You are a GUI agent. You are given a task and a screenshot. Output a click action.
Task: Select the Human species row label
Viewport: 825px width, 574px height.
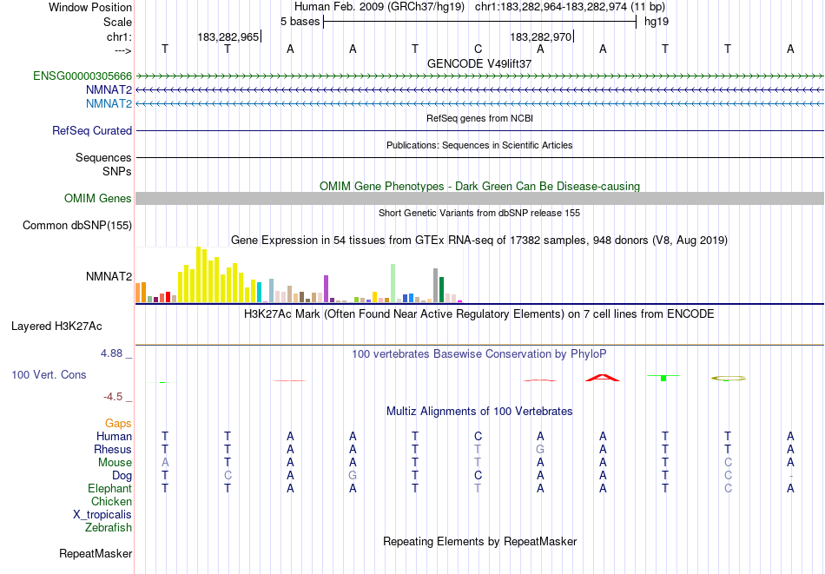(x=114, y=436)
